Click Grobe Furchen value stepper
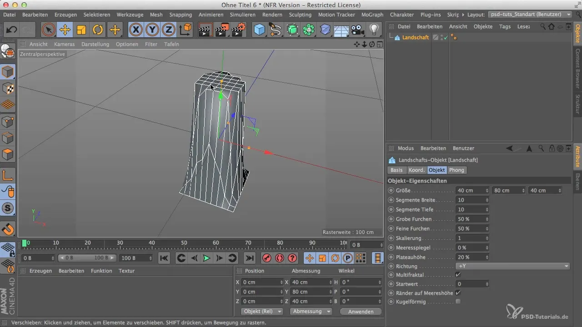 [x=487, y=219]
